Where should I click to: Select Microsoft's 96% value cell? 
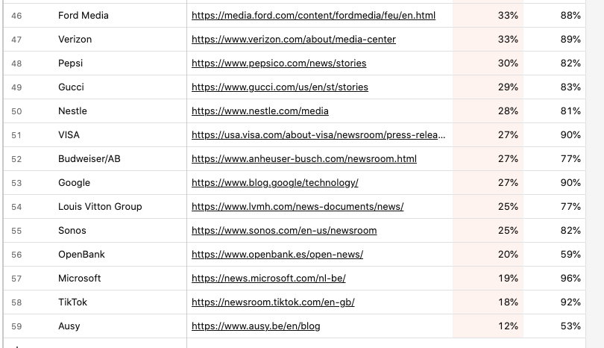554,279
